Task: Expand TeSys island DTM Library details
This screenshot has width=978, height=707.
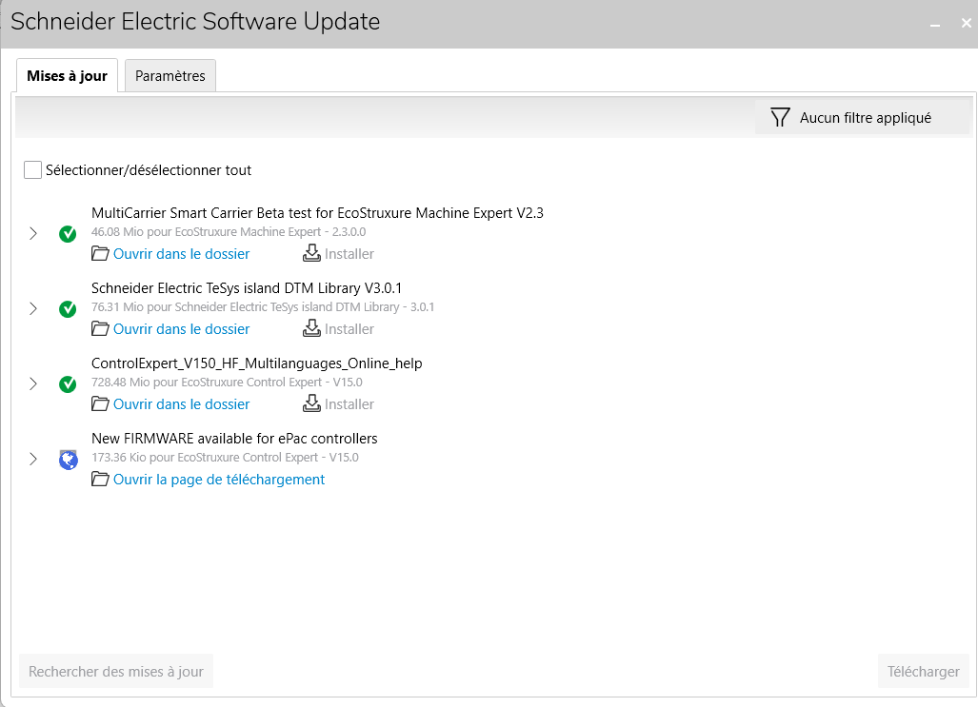Action: (33, 309)
